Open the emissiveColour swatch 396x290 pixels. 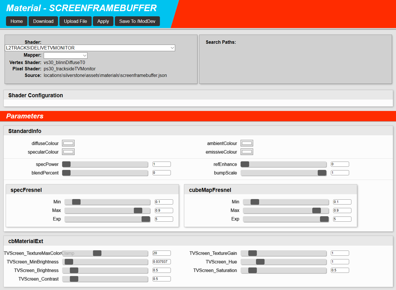click(247, 152)
